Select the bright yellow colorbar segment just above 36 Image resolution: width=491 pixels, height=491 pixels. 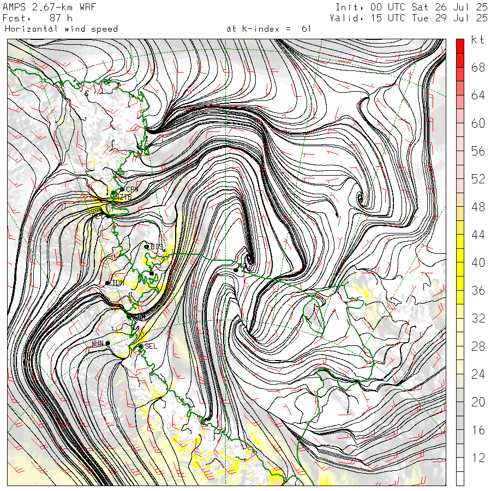click(x=460, y=283)
